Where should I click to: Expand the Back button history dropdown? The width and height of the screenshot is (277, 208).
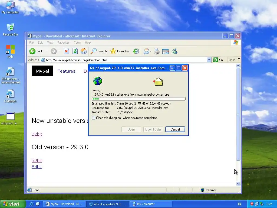[x=46, y=51]
